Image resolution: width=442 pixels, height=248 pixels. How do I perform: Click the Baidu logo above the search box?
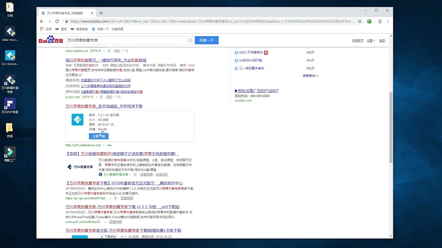[x=50, y=39]
